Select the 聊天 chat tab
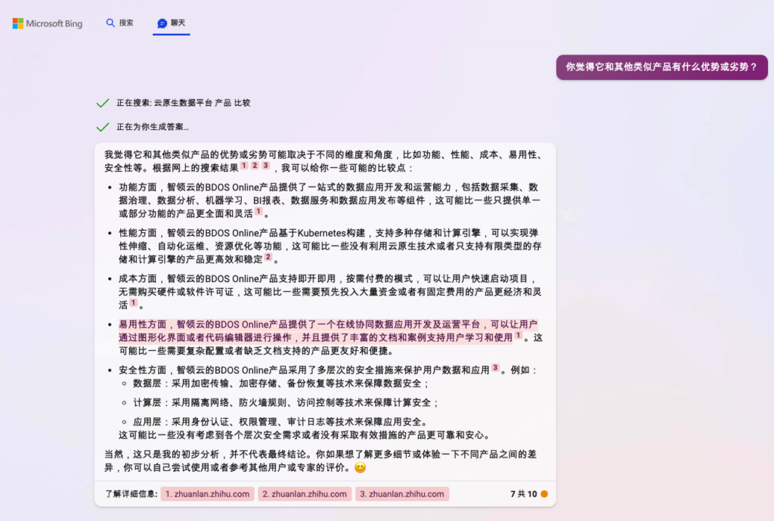The image size is (774, 521). 172,23
